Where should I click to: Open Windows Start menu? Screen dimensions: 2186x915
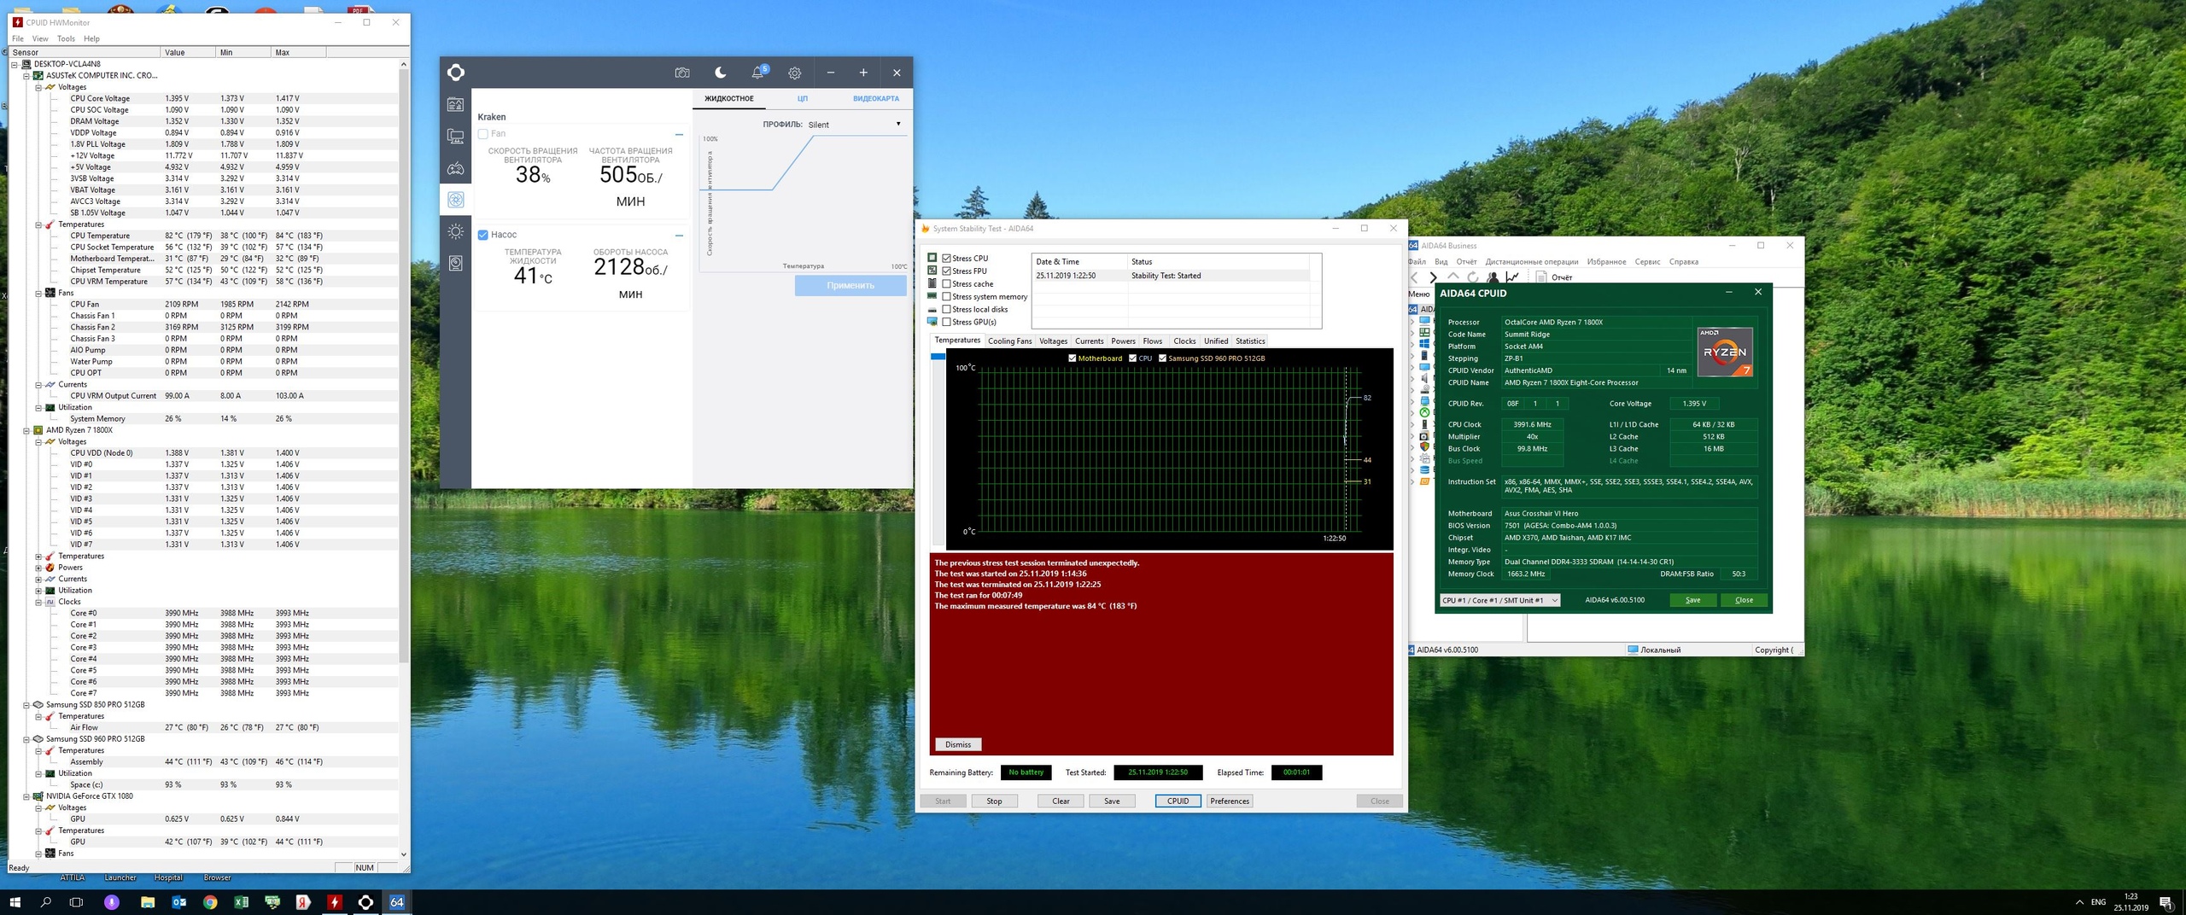[x=15, y=902]
